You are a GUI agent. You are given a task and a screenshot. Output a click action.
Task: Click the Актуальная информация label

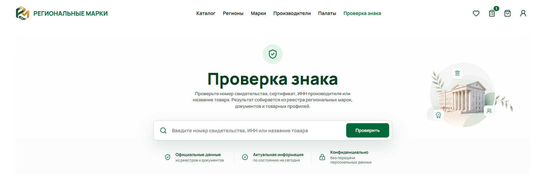coord(278,155)
